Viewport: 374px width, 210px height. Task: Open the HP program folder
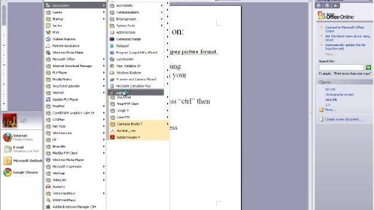coord(75,140)
